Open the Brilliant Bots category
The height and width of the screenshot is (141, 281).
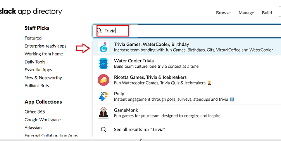(x=37, y=86)
